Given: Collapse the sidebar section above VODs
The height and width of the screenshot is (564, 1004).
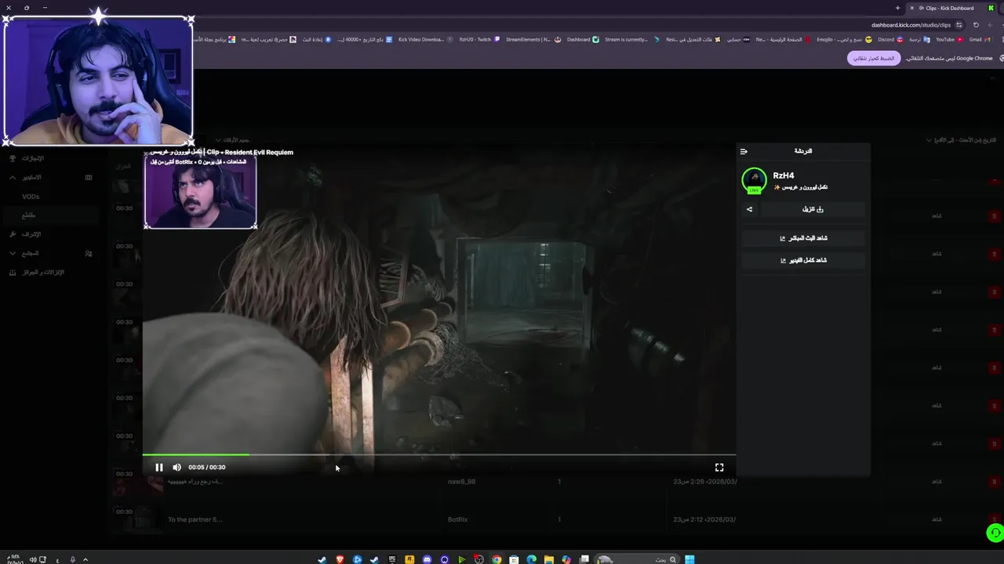Looking at the screenshot, I should pos(13,177).
